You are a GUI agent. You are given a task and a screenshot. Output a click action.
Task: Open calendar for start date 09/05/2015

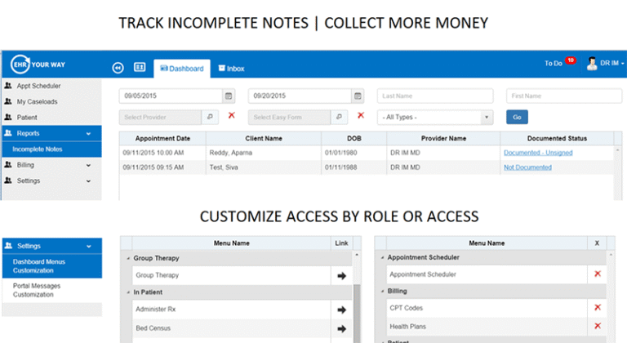(229, 96)
